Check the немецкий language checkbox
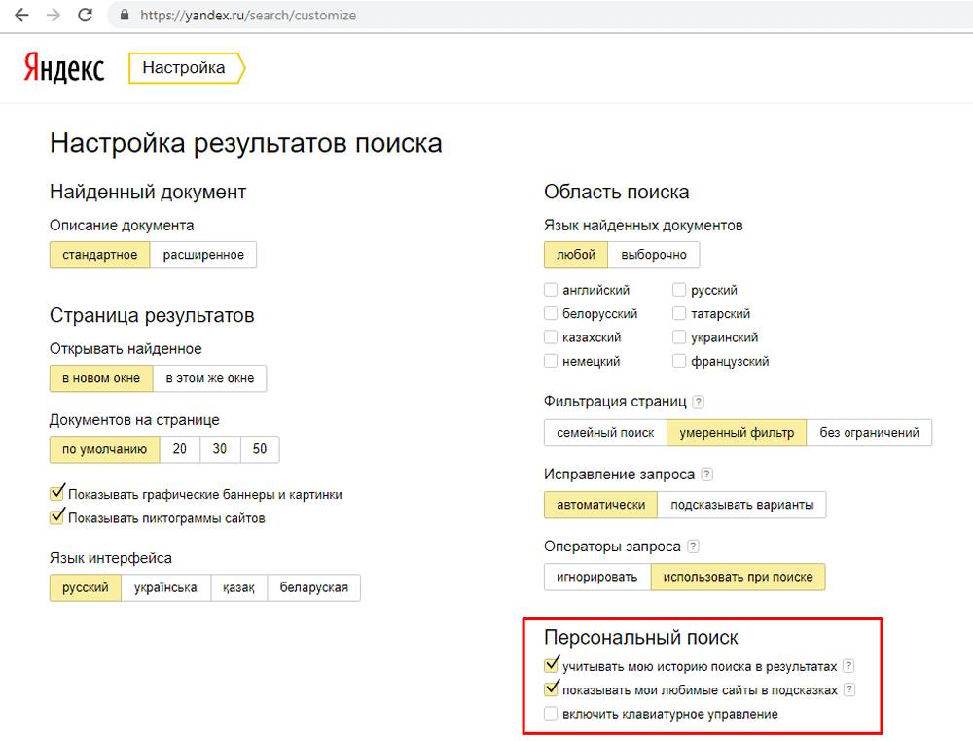Image resolution: width=973 pixels, height=741 pixels. [x=549, y=361]
